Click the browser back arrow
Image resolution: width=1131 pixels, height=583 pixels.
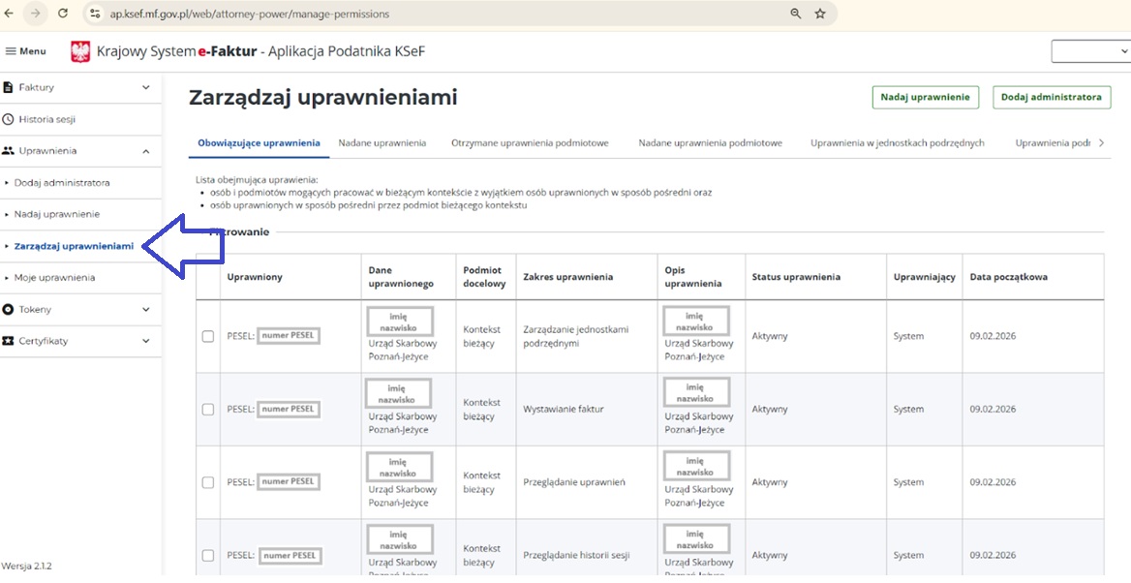tap(9, 14)
